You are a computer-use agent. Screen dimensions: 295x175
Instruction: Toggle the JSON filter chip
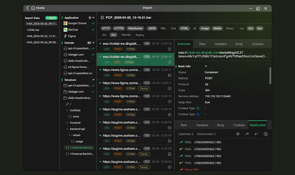point(152,28)
